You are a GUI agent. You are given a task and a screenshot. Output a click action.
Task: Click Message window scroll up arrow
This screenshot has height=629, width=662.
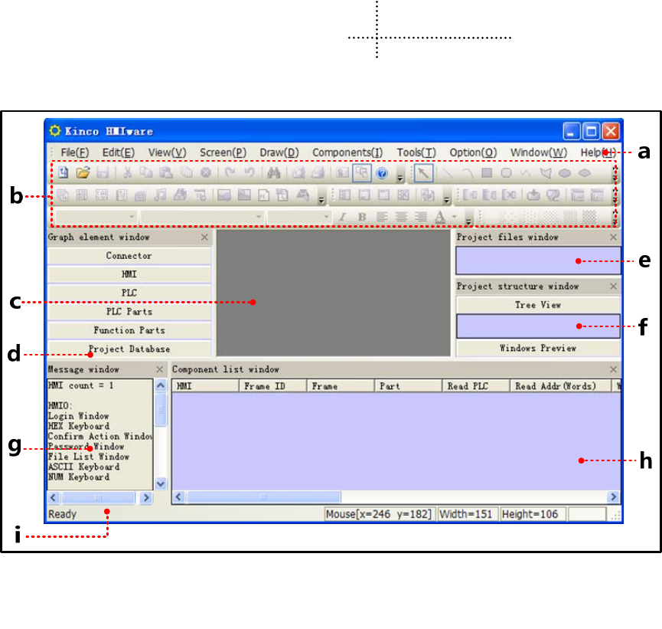tap(161, 385)
